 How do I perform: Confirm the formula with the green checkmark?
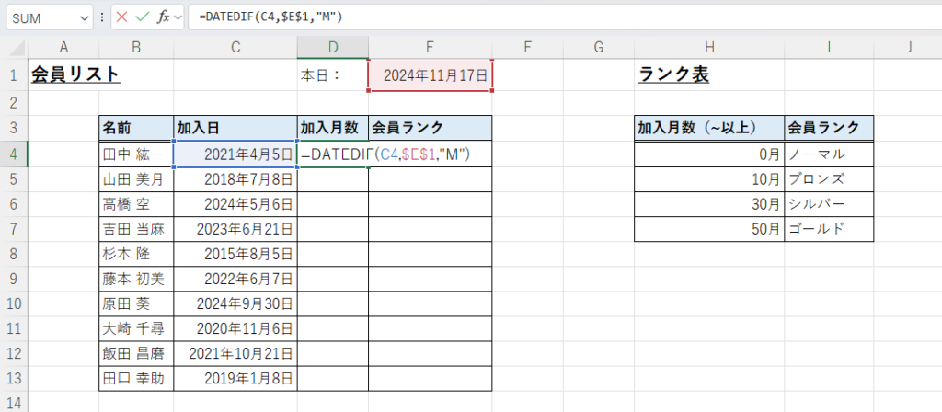142,17
